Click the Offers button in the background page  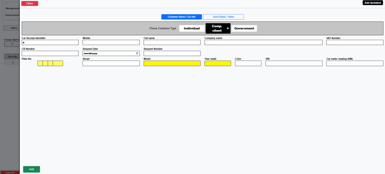tap(12, 28)
